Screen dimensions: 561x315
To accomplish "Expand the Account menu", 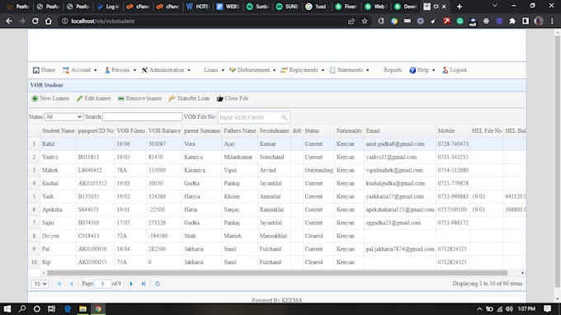I will coord(80,70).
